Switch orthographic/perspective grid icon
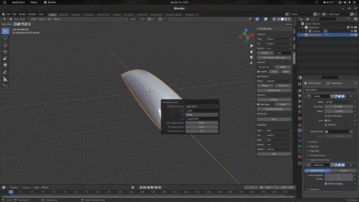359x202 pixels. (x=251, y=63)
